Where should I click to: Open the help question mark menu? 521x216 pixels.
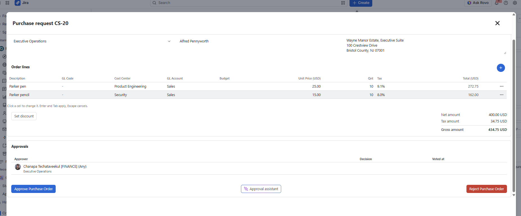tap(506, 3)
